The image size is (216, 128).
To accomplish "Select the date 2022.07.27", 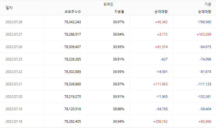I will [14, 34].
